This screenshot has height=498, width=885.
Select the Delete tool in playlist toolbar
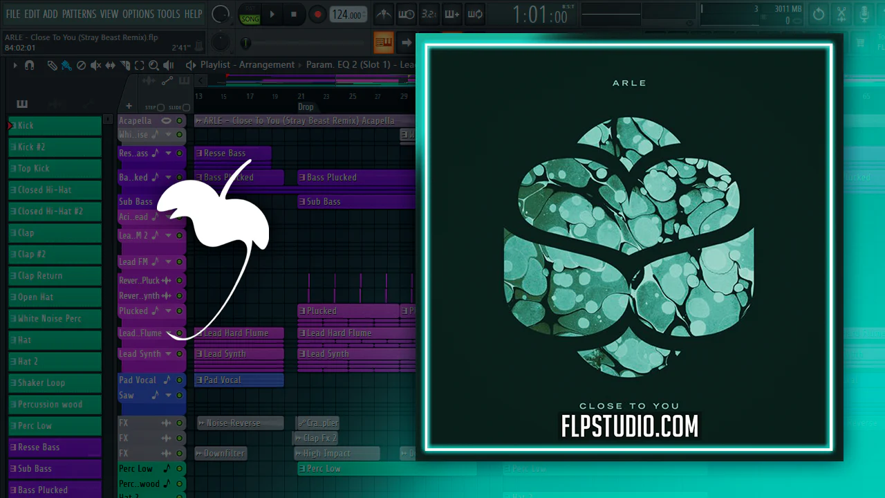pos(81,65)
